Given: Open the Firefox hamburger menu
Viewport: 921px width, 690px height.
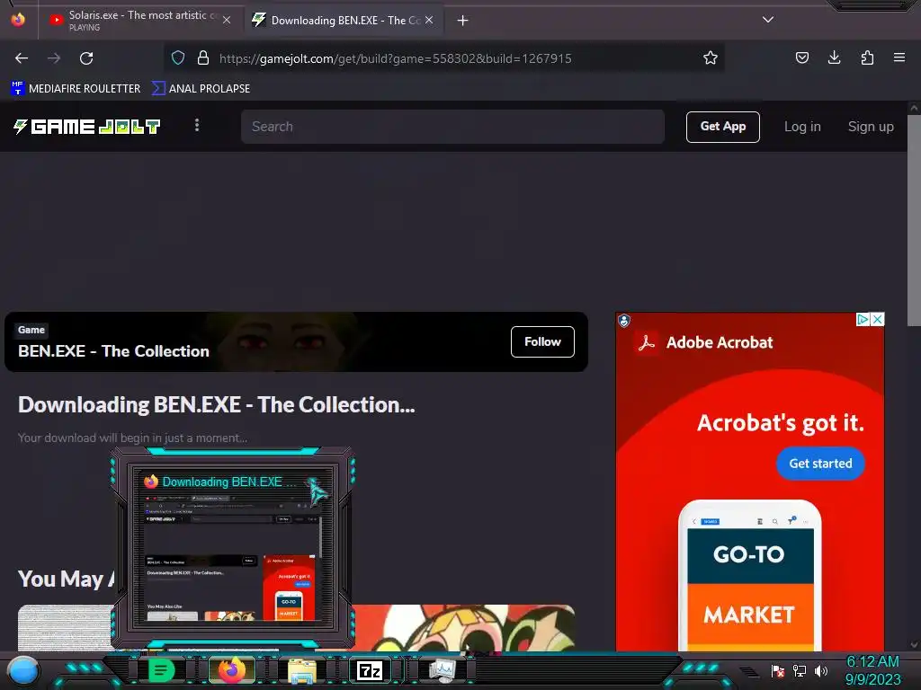Looking at the screenshot, I should [899, 57].
